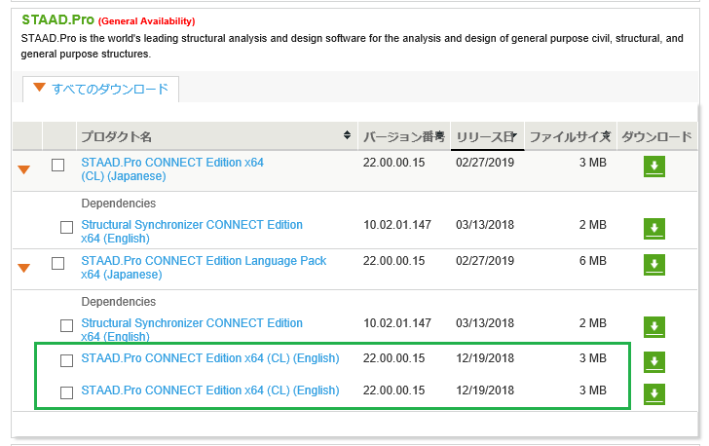Open Structural Synchronizer link under Language Pack dependencies
The width and height of the screenshot is (709, 446).
[x=192, y=329]
